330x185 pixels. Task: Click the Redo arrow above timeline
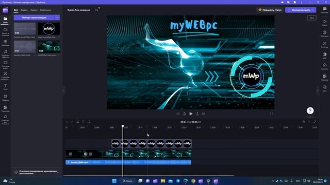coord(72,122)
